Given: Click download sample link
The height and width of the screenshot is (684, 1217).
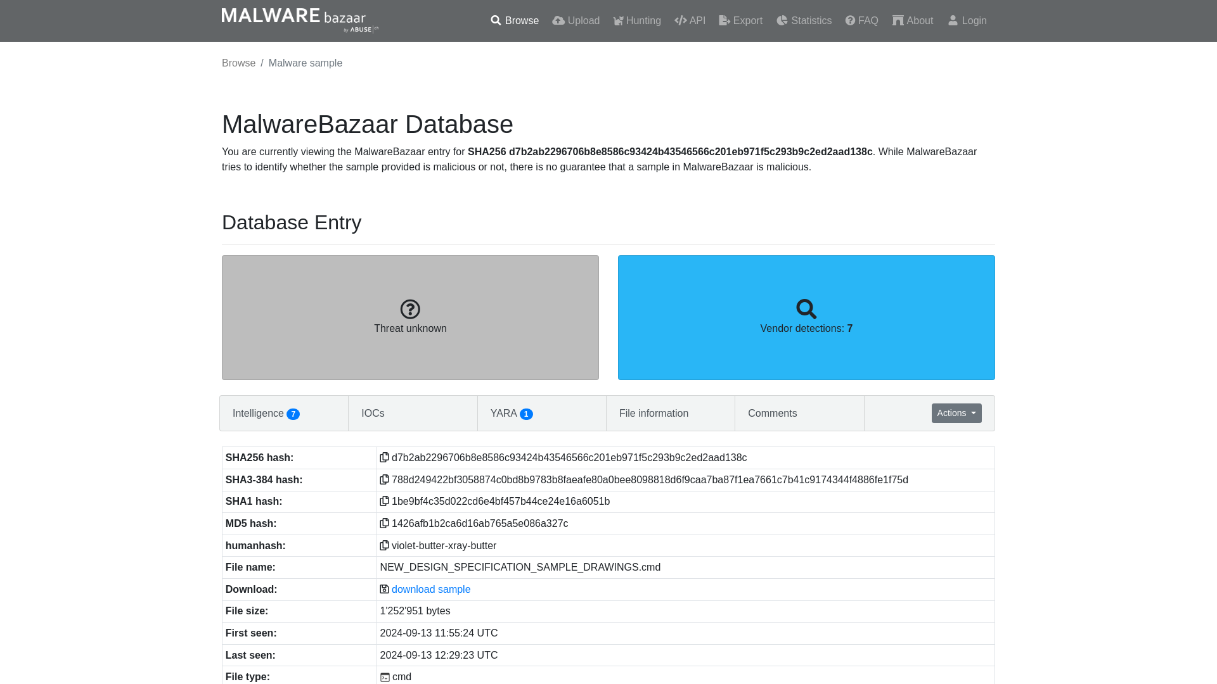Looking at the screenshot, I should [x=431, y=589].
